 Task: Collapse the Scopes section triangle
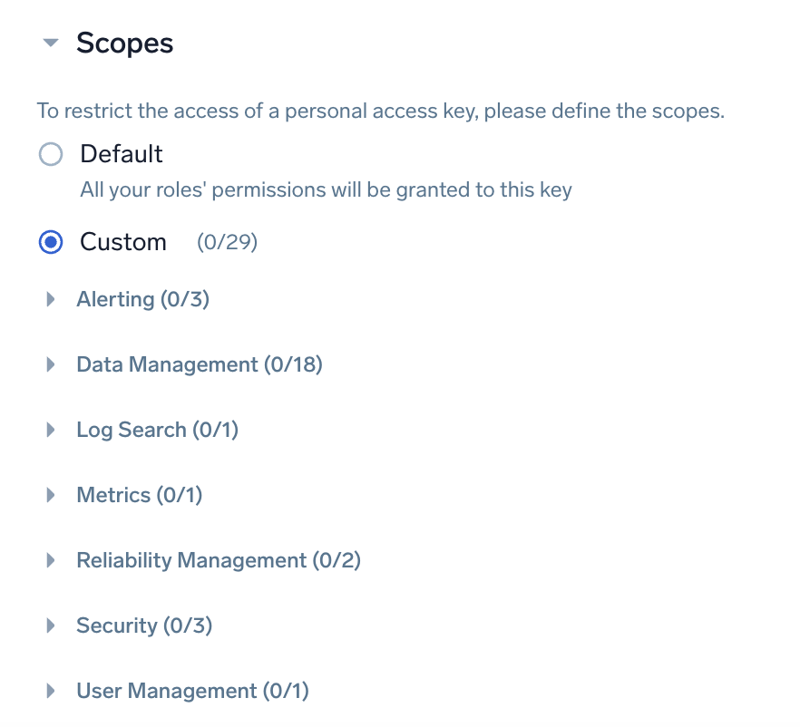(52, 43)
